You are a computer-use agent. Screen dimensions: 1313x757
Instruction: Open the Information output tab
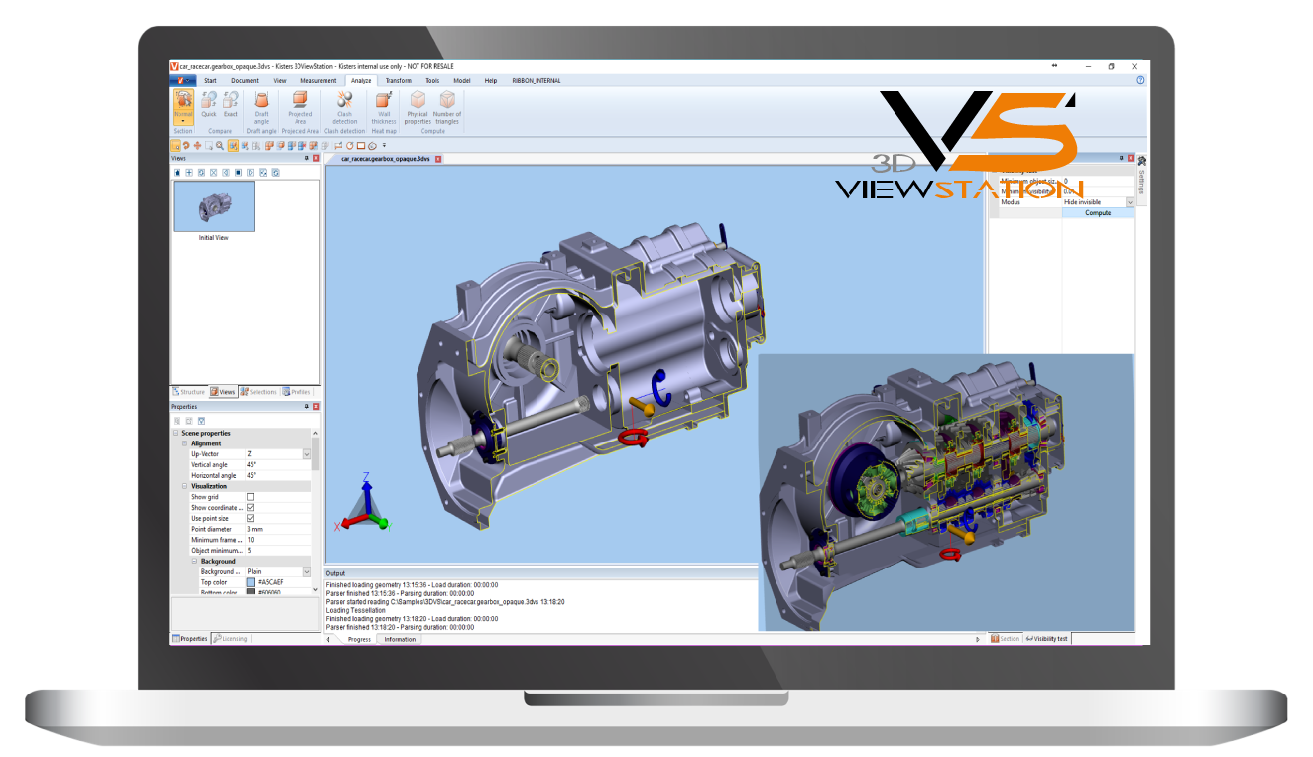tap(400, 640)
